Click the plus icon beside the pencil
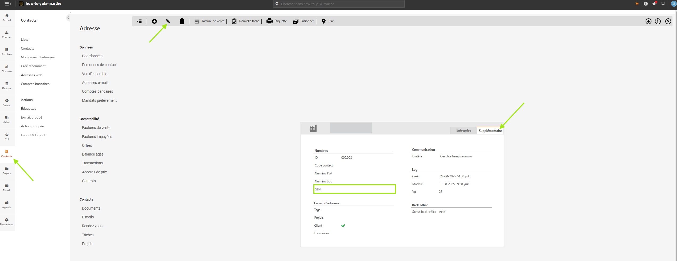Screen dimensions: 677x261 coord(154,21)
